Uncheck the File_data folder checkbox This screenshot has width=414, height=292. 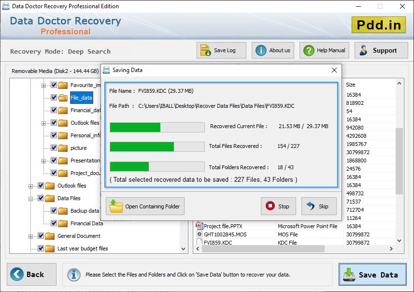coord(54,98)
